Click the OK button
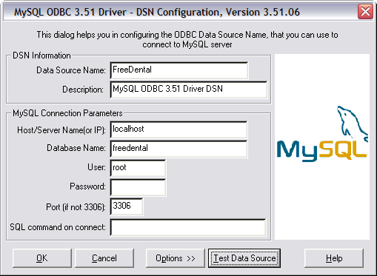 point(42,258)
